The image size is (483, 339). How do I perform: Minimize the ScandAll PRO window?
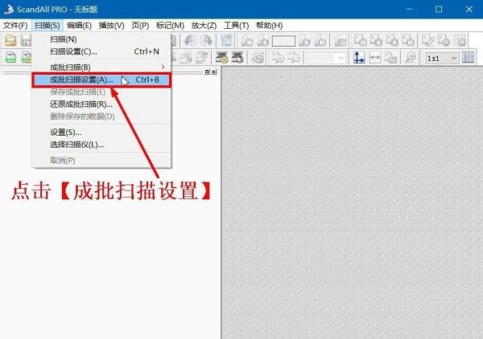tap(409, 9)
